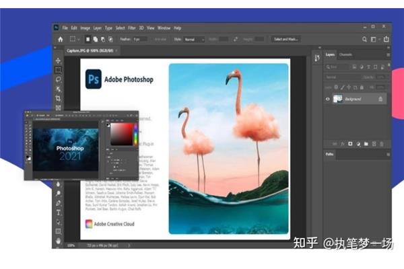The height and width of the screenshot is (269, 404).
Task: Click the Feather input field
Action: tap(140, 40)
